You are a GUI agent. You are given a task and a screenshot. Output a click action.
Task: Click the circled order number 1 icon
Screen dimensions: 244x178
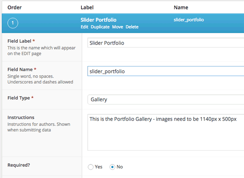[13, 23]
